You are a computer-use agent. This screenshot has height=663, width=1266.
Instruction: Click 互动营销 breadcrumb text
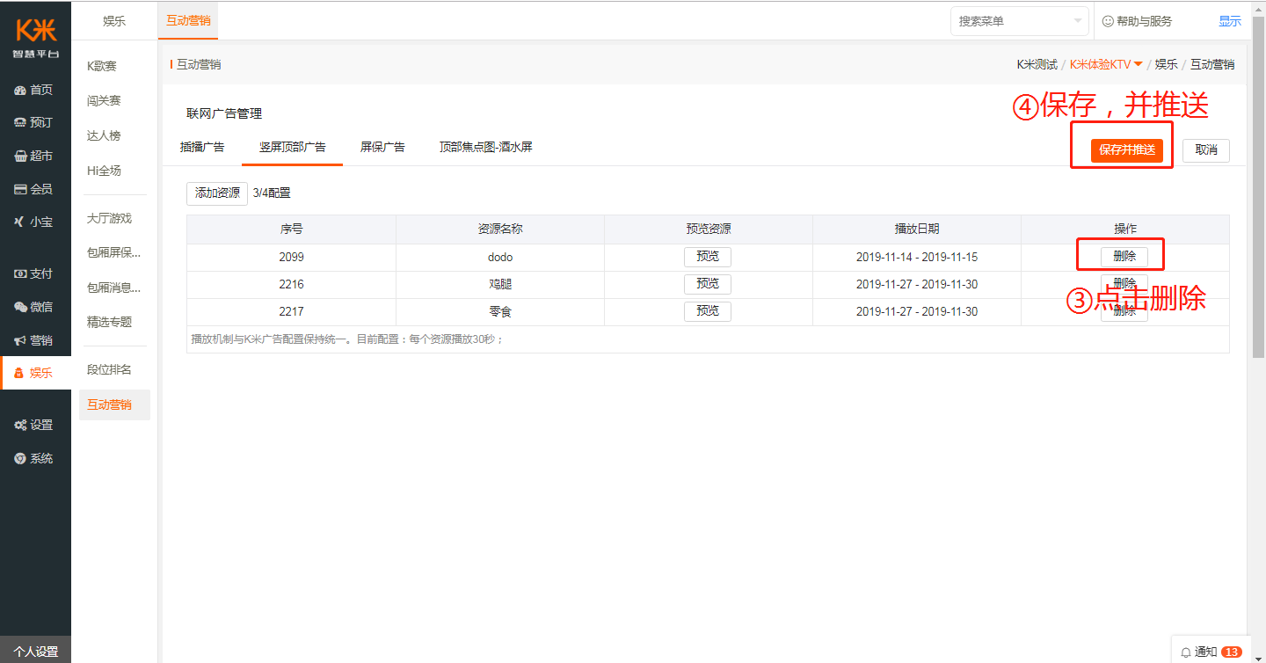coord(1211,64)
